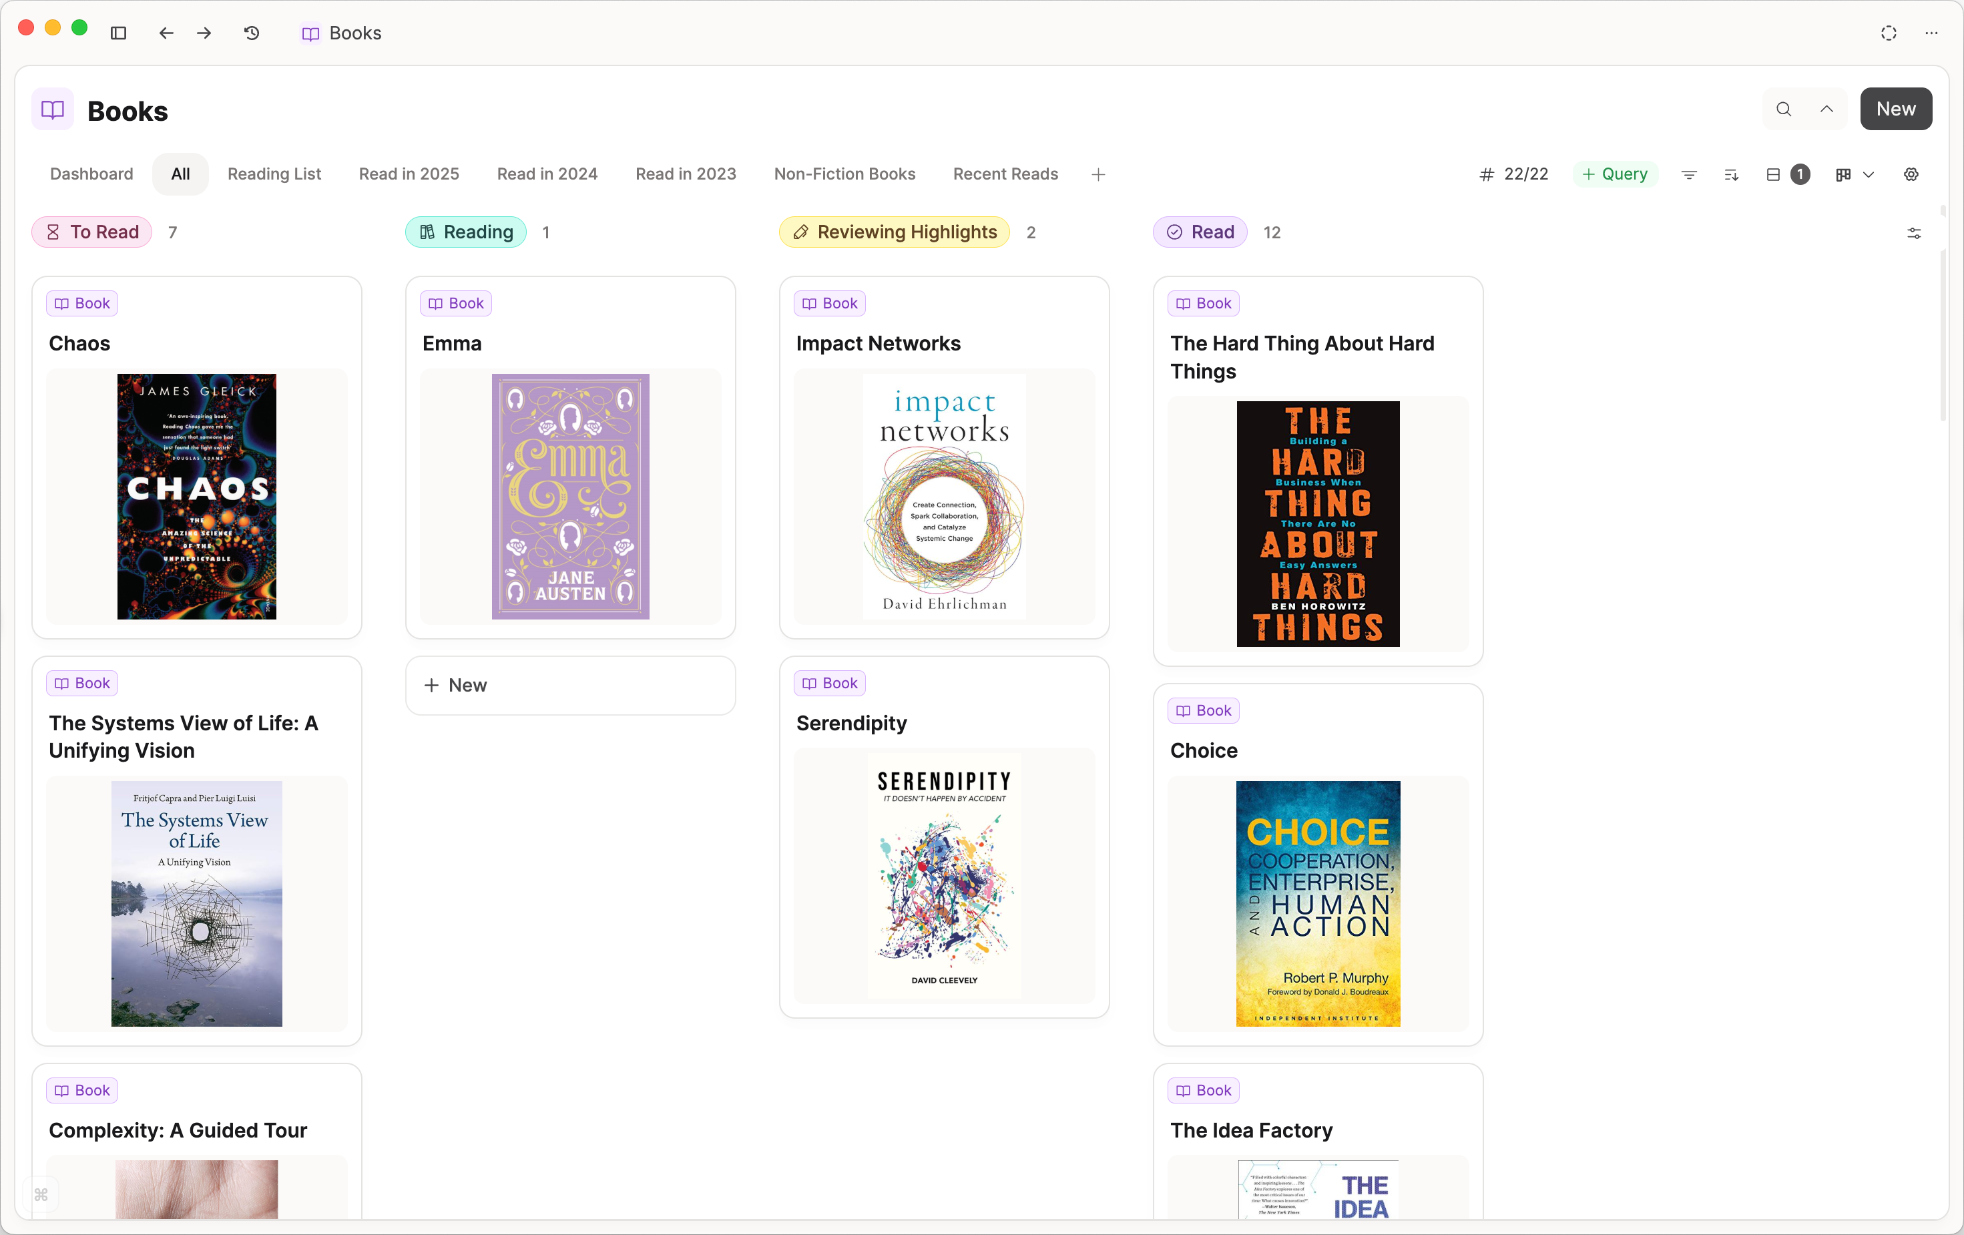Click the sync status circle icon

1889,33
